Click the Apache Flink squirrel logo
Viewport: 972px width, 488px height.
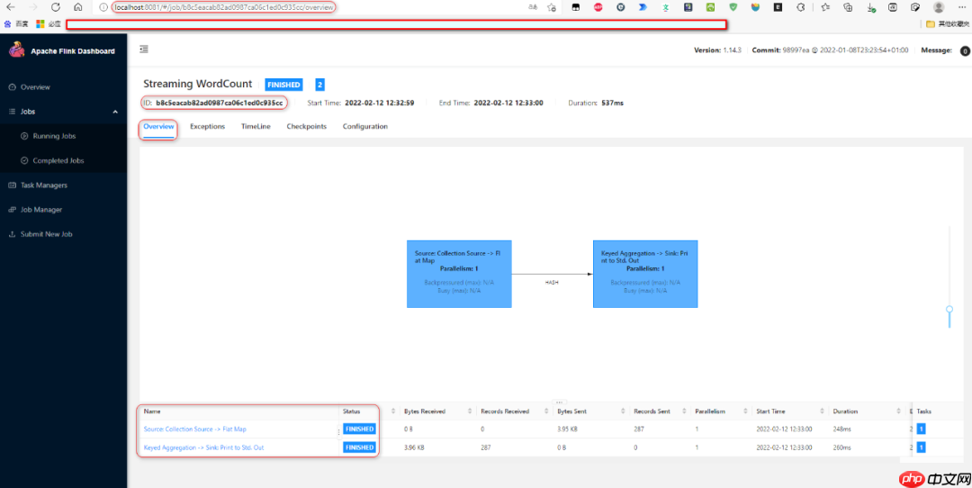[x=16, y=50]
